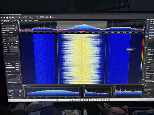Click the down arrow beside the frequency readout
This screenshot has width=154, height=115.
pyautogui.click(x=47, y=18)
